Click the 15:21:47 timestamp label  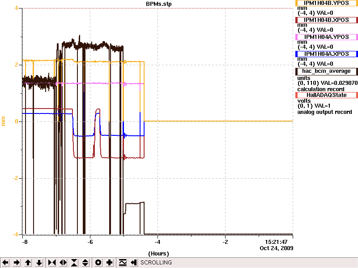[276, 242]
